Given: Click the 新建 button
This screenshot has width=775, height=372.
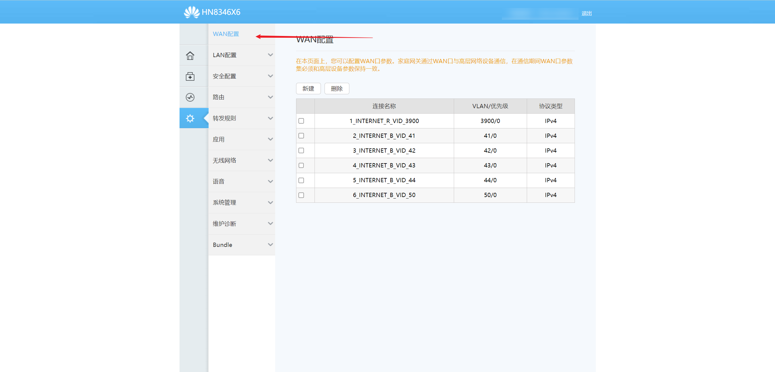Looking at the screenshot, I should point(308,89).
